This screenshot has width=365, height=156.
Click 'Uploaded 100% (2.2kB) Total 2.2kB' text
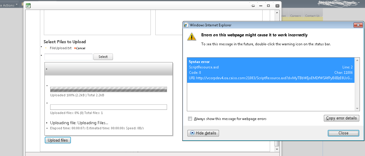click(77, 95)
